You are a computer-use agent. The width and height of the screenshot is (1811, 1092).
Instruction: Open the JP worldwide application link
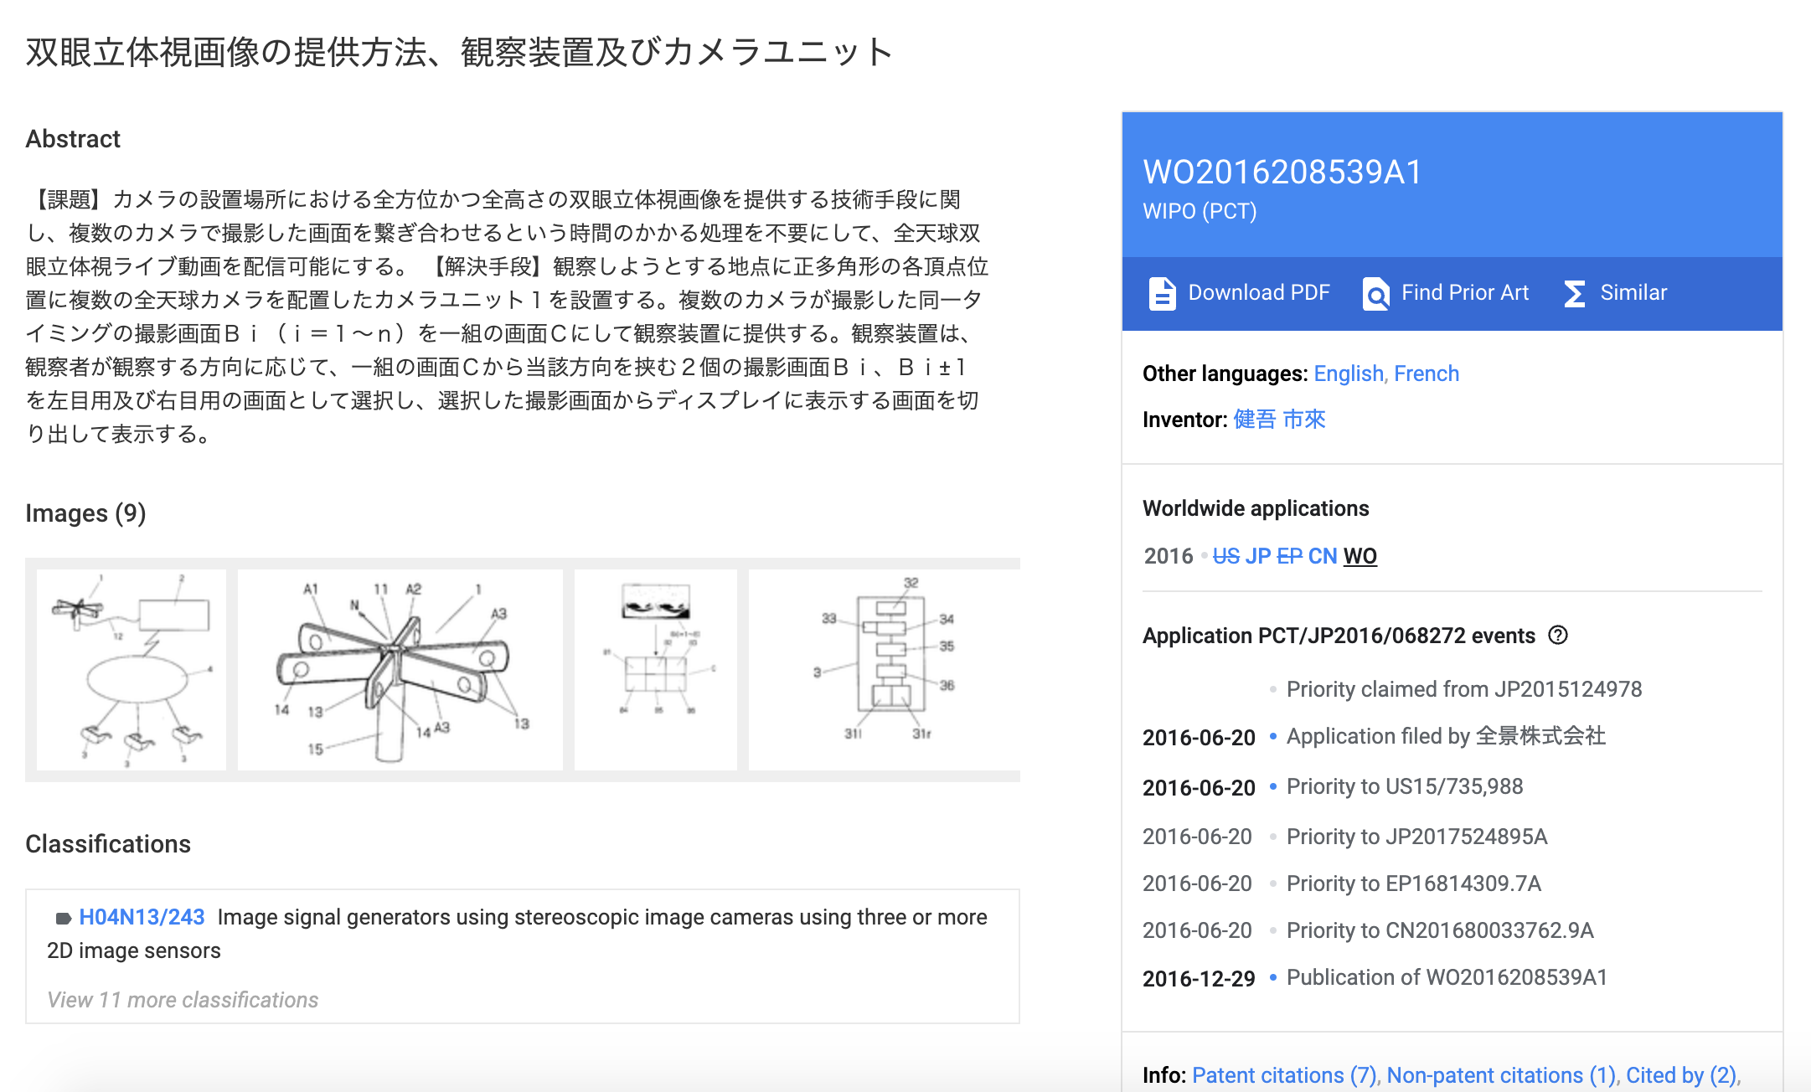1257,556
